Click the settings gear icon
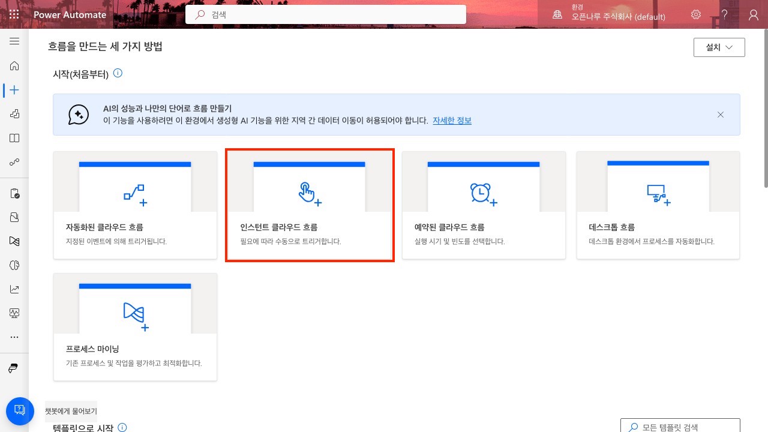Screen dimensions: 768x432 [x=696, y=14]
